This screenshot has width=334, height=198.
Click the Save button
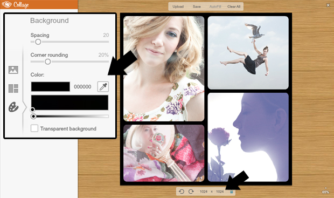tap(197, 6)
